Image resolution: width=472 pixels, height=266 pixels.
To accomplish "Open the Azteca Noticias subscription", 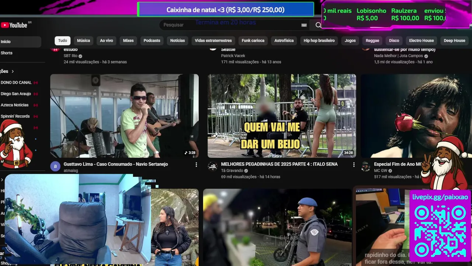I will 15,105.
